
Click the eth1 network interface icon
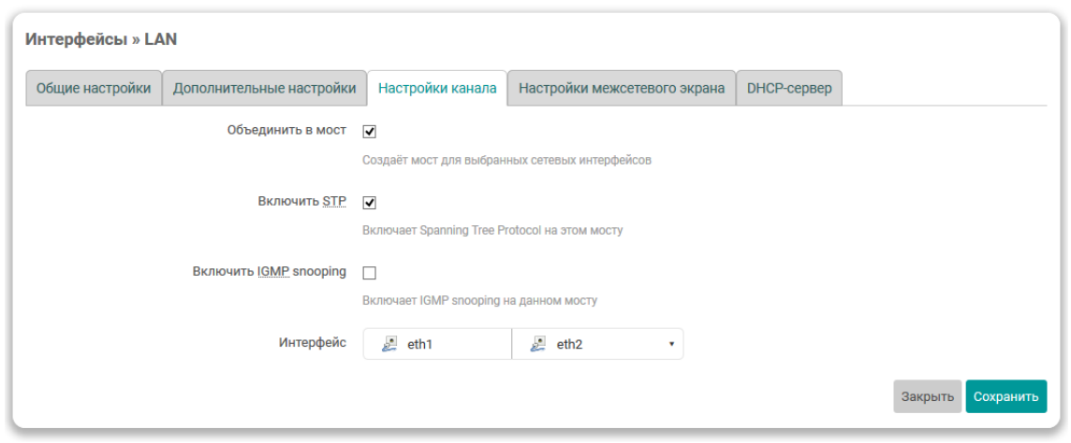tap(390, 344)
